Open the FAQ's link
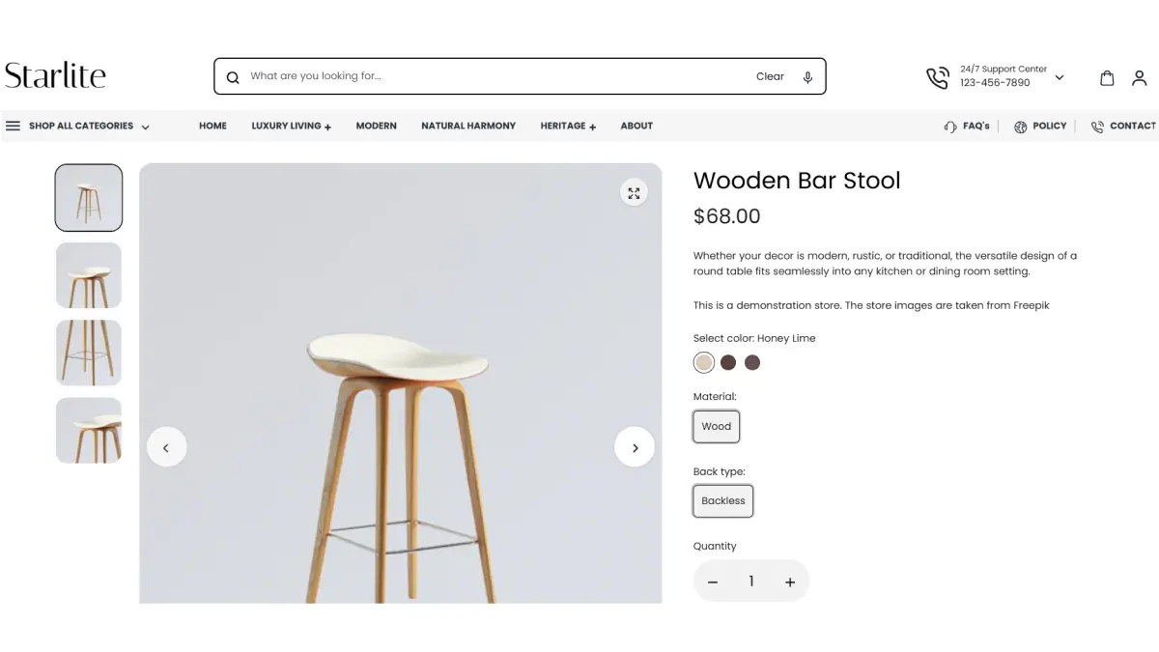This screenshot has height=652, width=1159. (967, 126)
